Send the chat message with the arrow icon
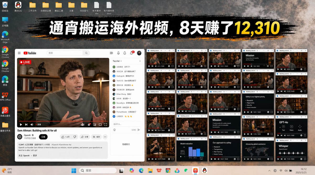 [x=139, y=130]
